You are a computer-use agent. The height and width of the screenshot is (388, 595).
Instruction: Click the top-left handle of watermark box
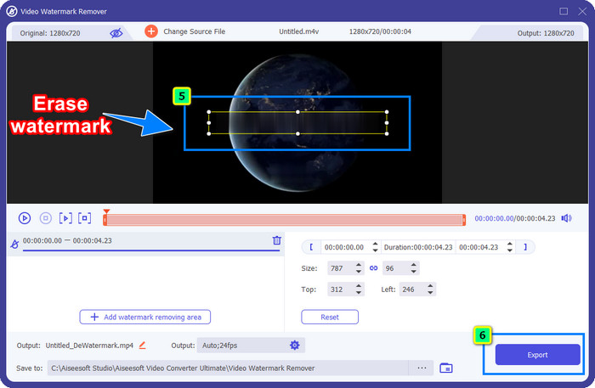(209, 112)
